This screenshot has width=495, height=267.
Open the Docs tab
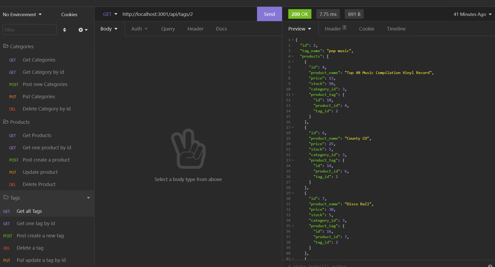pos(221,29)
